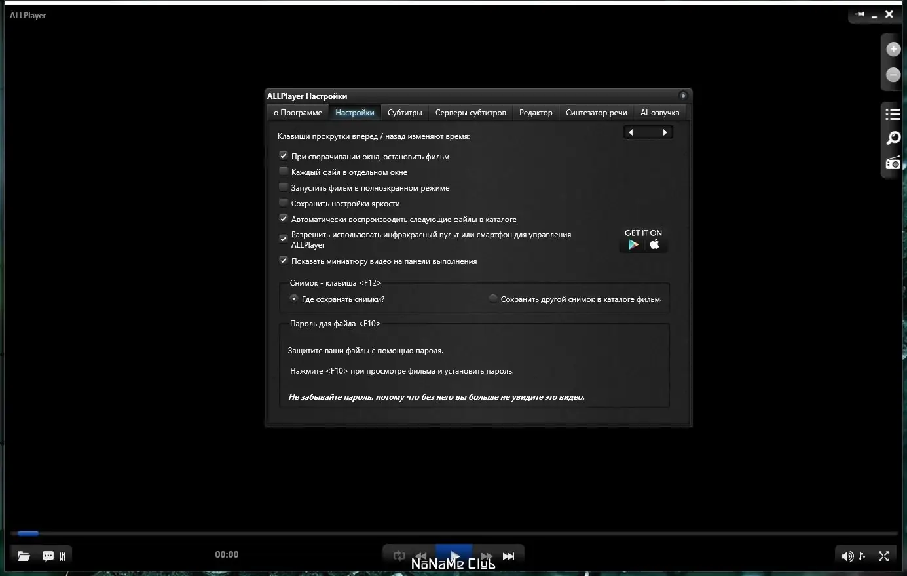
Task: Decrease seek time with left arrow
Action: 631,132
